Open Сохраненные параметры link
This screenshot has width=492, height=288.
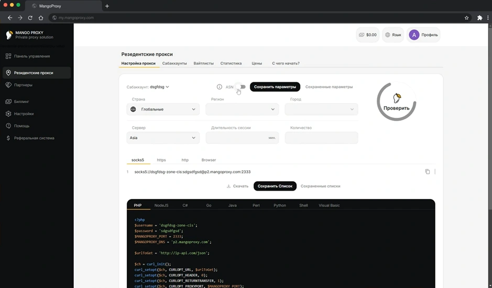[329, 87]
